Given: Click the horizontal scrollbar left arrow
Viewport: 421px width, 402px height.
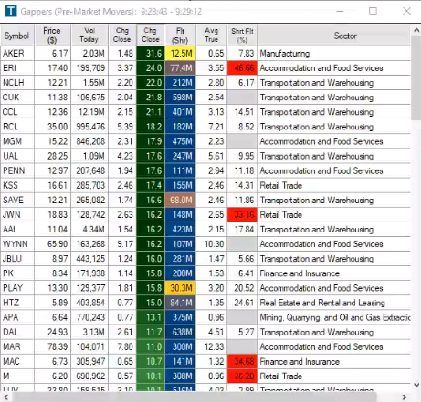Looking at the screenshot, I should point(5,397).
